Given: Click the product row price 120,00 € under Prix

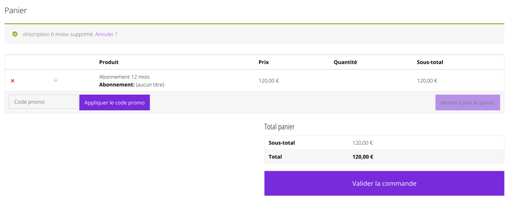Looking at the screenshot, I should click(x=269, y=80).
